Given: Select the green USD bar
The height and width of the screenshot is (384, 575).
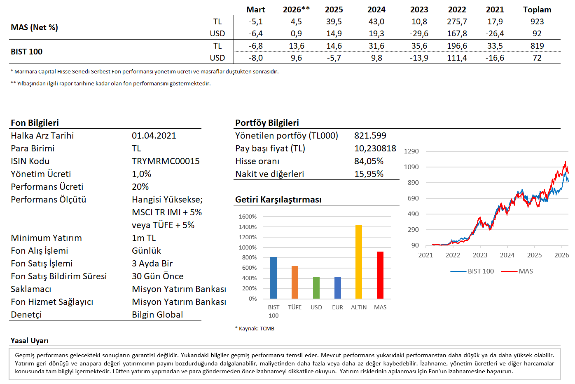Looking at the screenshot, I should coord(316,287).
